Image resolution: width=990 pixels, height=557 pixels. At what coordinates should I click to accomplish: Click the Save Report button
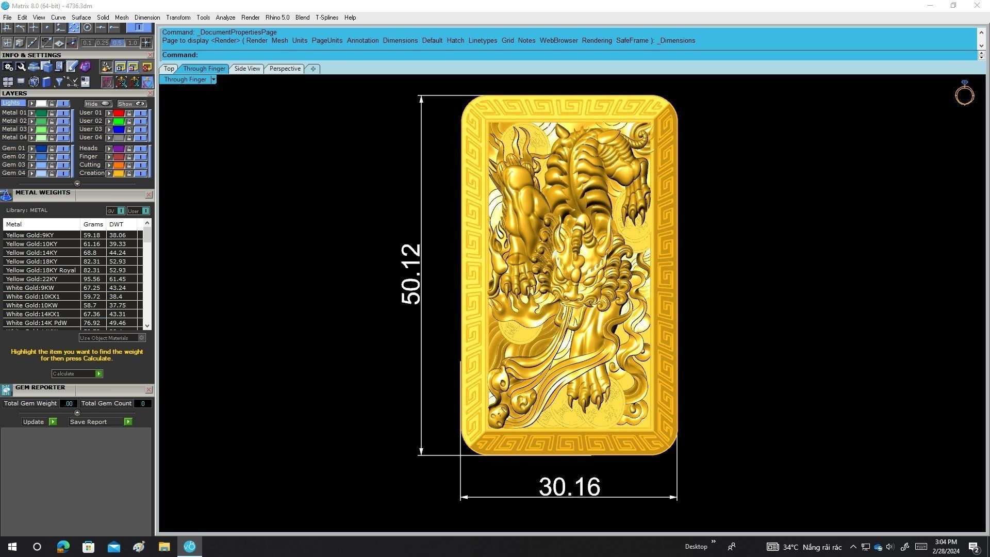tap(101, 422)
